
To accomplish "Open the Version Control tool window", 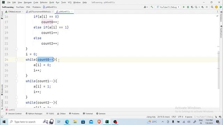I will click(14, 114).
